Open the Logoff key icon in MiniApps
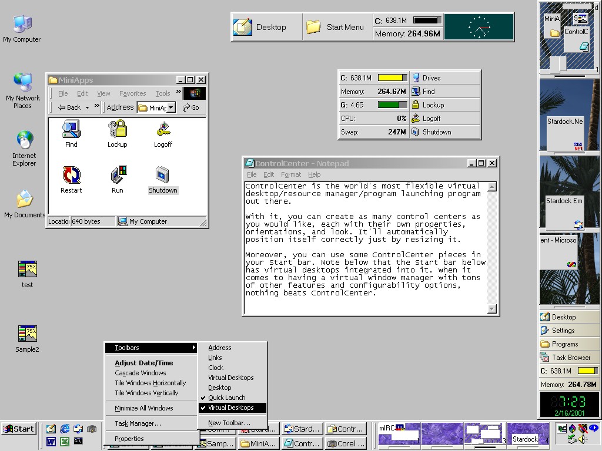The image size is (602, 451). click(x=163, y=133)
